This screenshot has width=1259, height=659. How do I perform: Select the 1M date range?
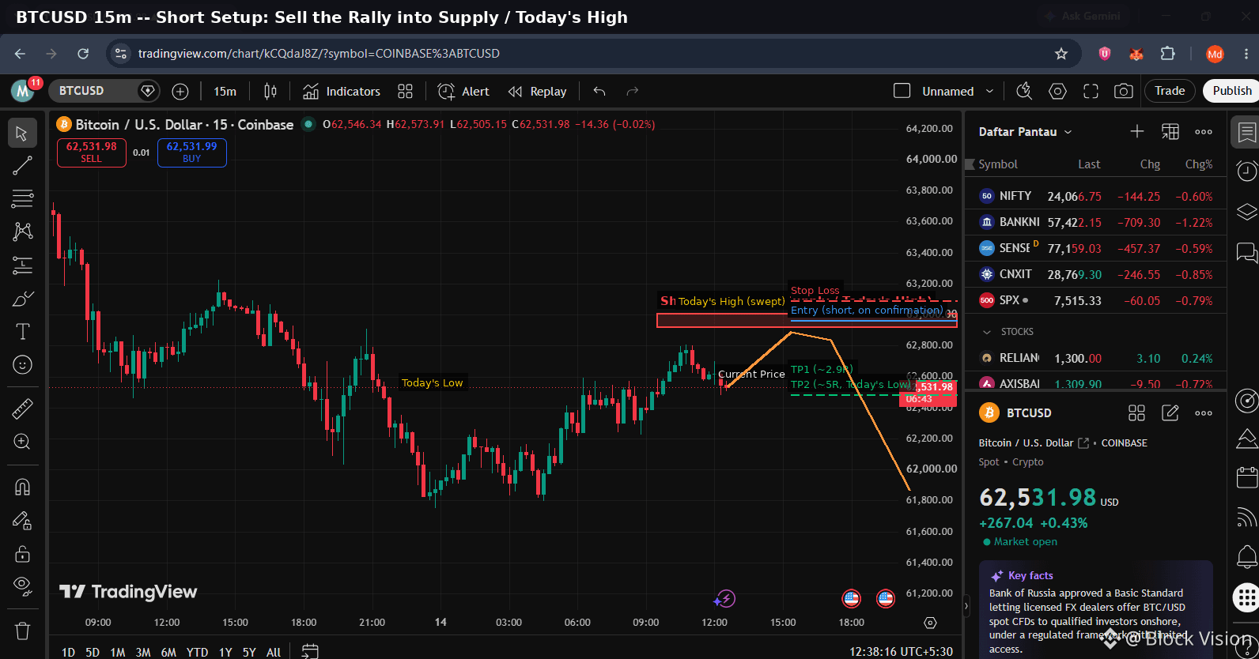(118, 652)
